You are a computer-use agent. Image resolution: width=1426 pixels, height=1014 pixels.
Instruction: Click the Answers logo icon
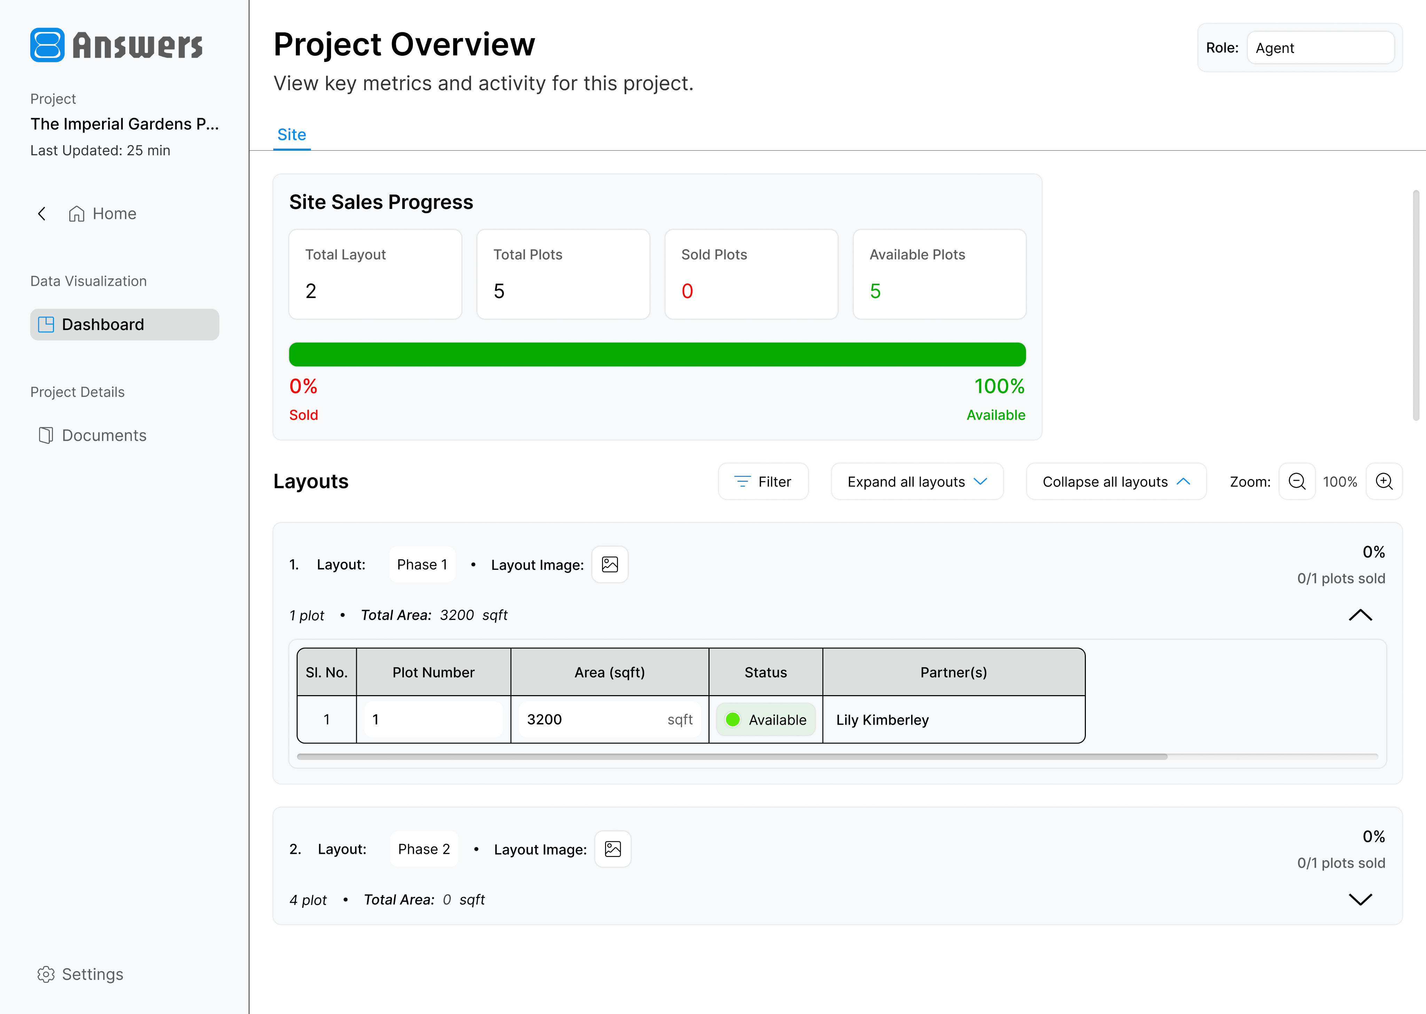tap(47, 45)
